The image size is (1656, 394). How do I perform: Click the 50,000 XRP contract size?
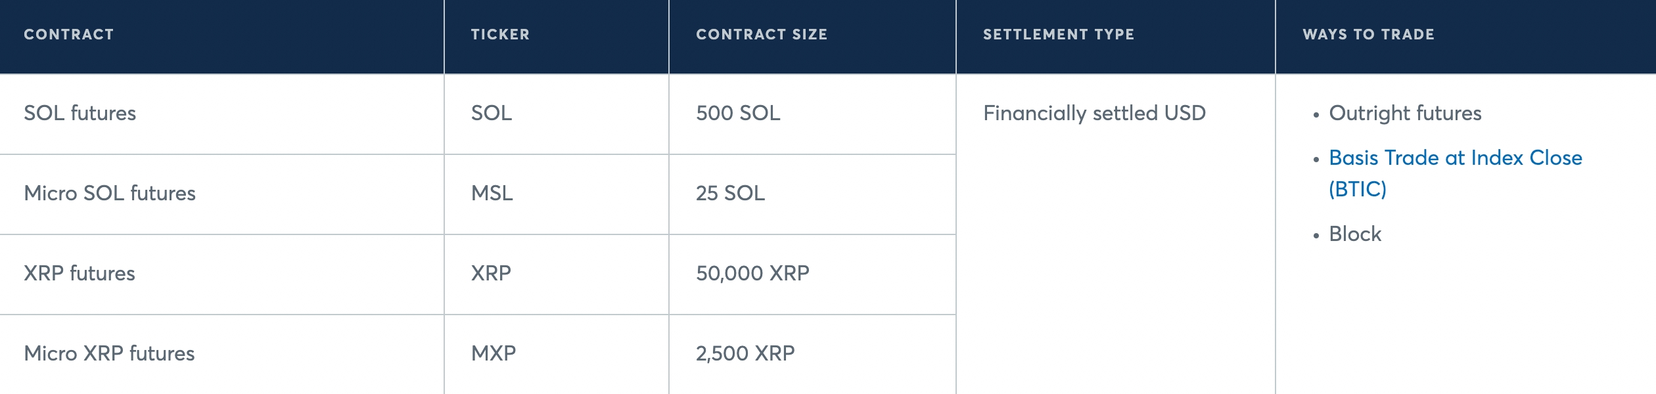click(x=752, y=273)
